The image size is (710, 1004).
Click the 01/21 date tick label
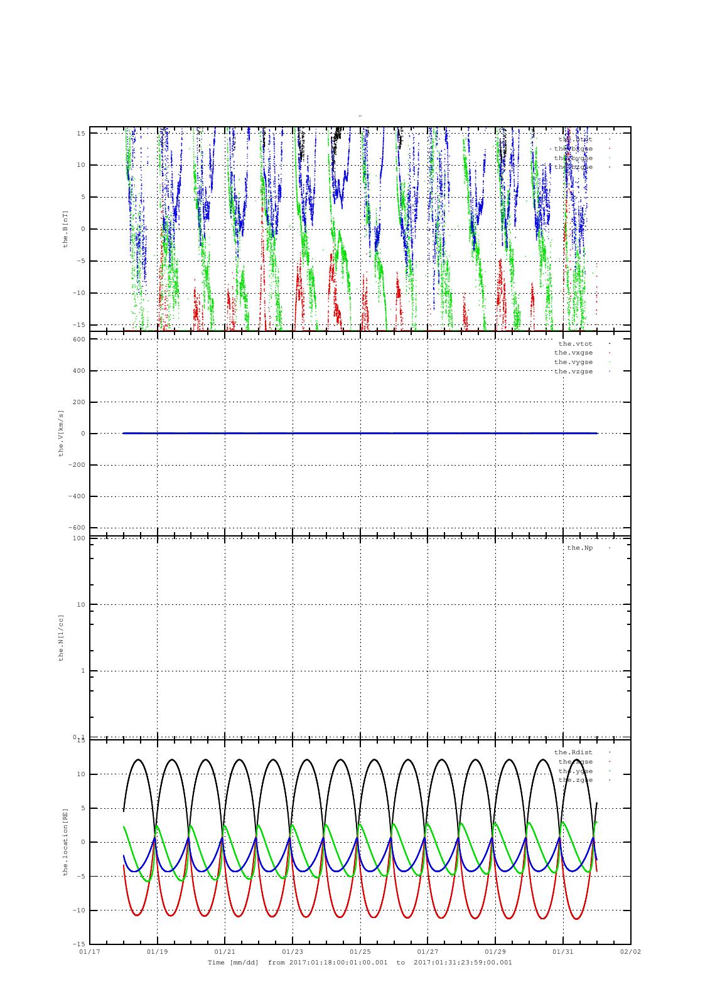coord(225,952)
